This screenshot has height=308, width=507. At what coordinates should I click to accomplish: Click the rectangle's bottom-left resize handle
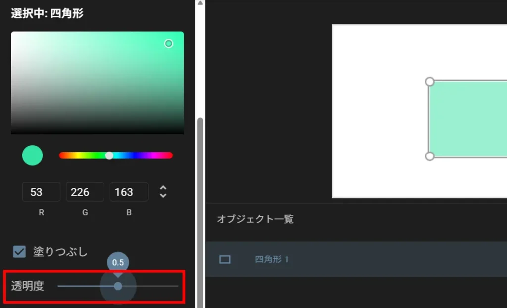click(x=430, y=156)
